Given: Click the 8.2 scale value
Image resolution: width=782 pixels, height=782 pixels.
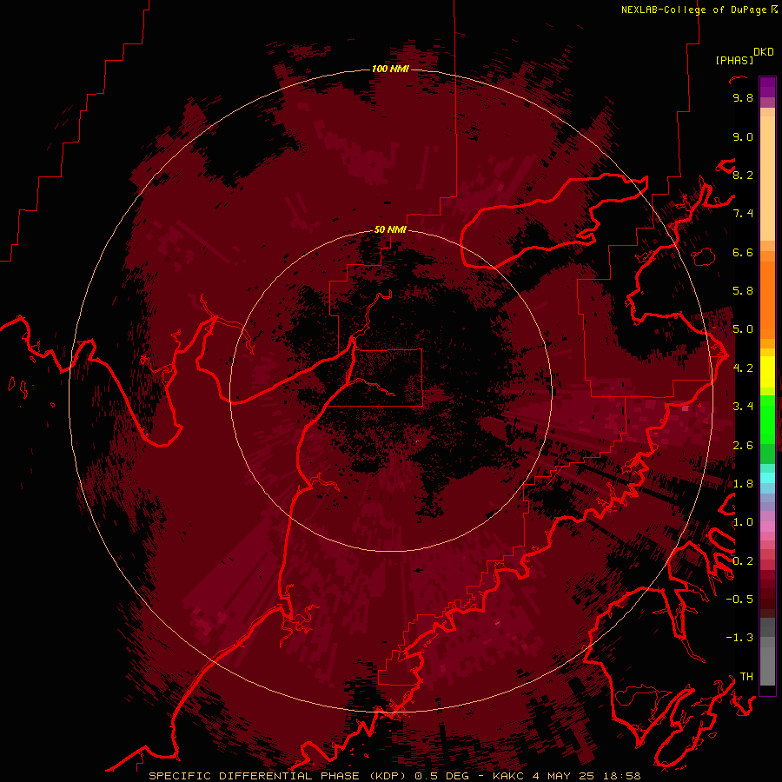Looking at the screenshot, I should point(743,175).
